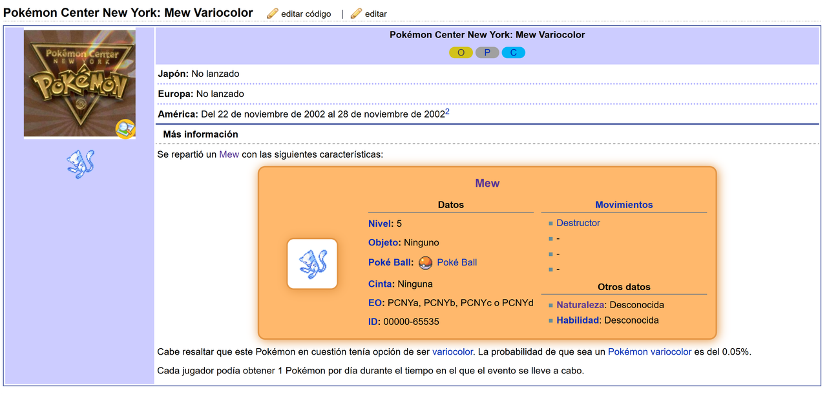The image size is (827, 396).
Task: Click the 'Japón: No lanzado' row
Action: click(x=487, y=74)
